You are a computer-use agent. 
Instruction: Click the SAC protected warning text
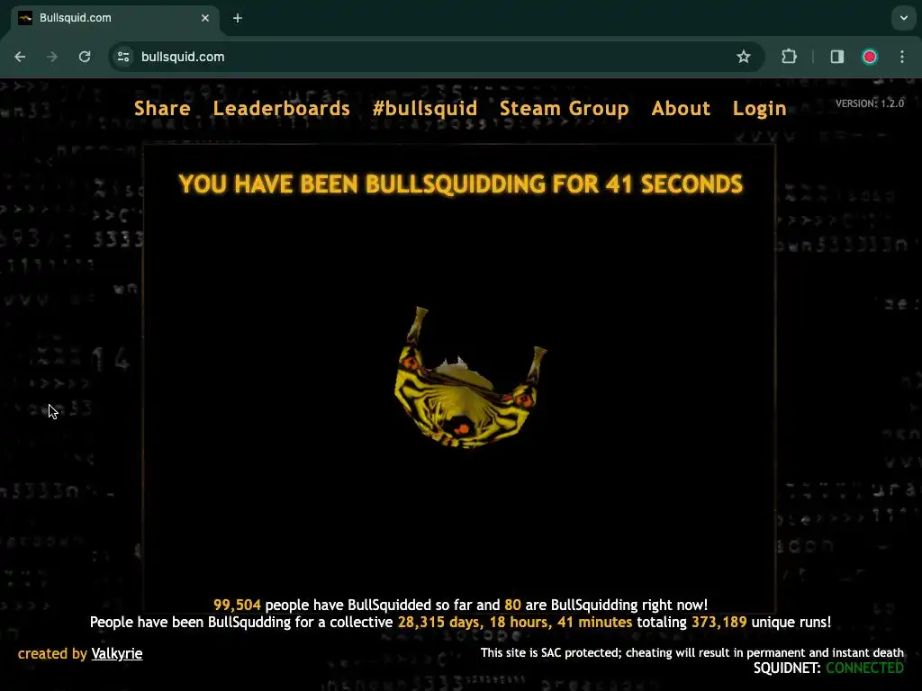point(692,653)
